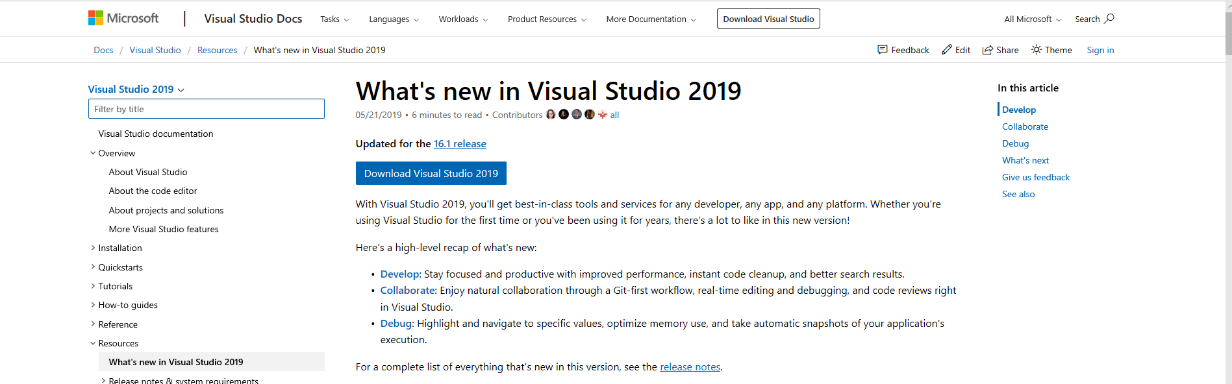The height and width of the screenshot is (384, 1232).
Task: Open the Workloads dropdown menu
Action: [463, 19]
